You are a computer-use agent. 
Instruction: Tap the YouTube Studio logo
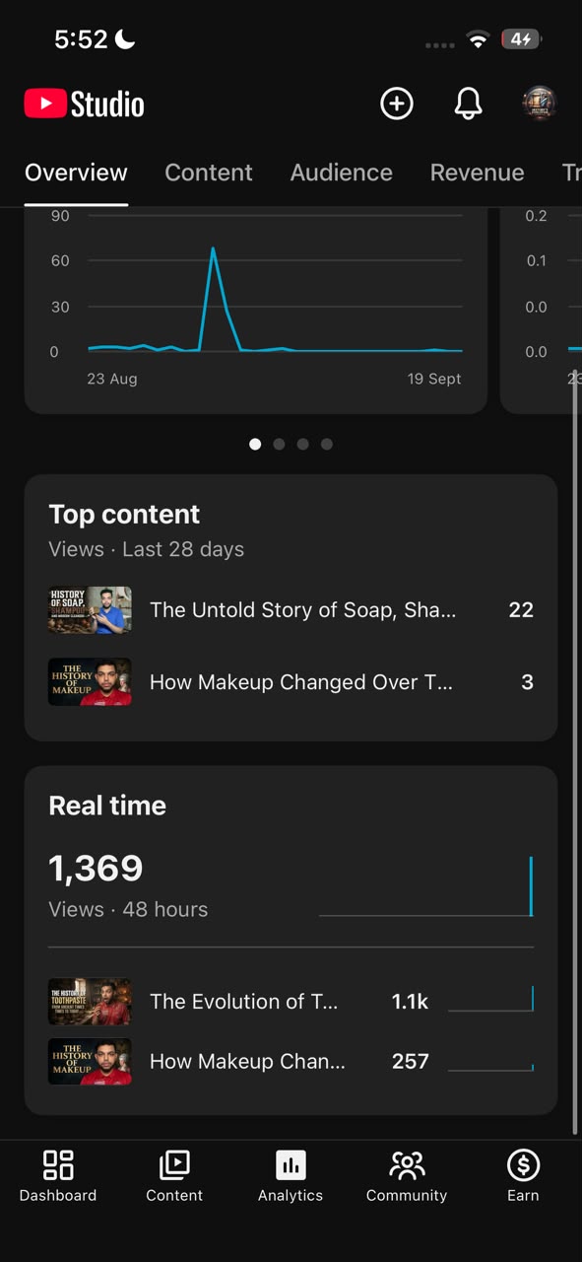(85, 104)
